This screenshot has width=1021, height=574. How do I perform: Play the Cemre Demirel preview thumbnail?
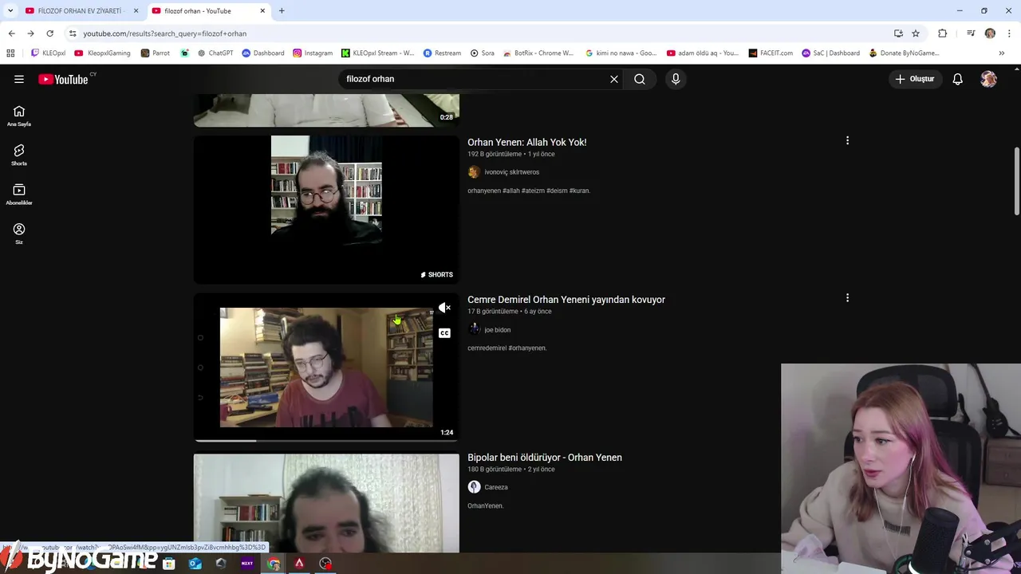(326, 367)
